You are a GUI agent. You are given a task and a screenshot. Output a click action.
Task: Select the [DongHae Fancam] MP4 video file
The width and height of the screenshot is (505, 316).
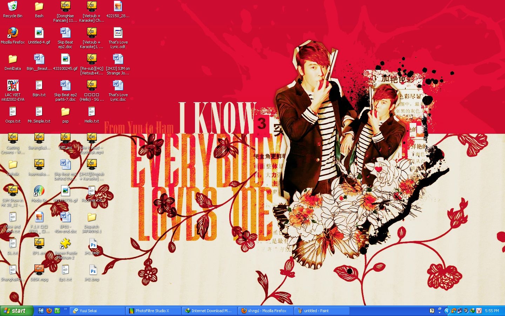(65, 12)
